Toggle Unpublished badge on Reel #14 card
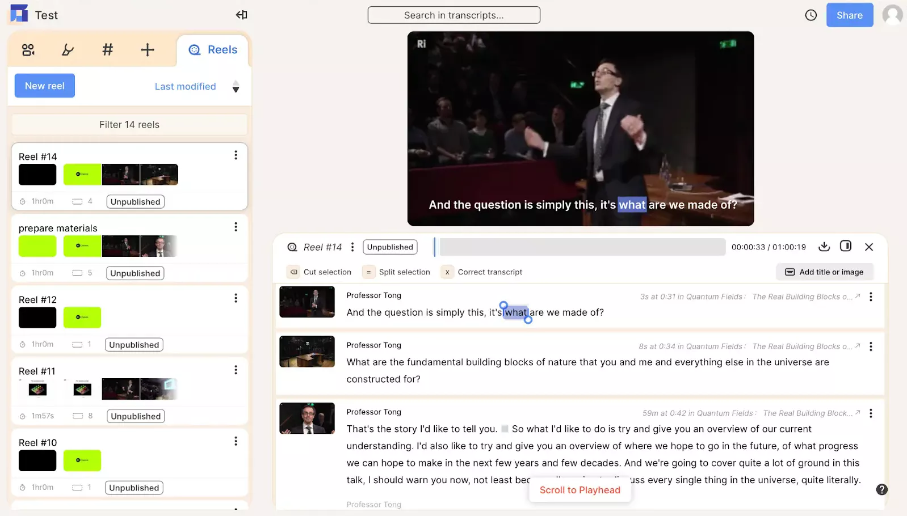 pyautogui.click(x=135, y=202)
